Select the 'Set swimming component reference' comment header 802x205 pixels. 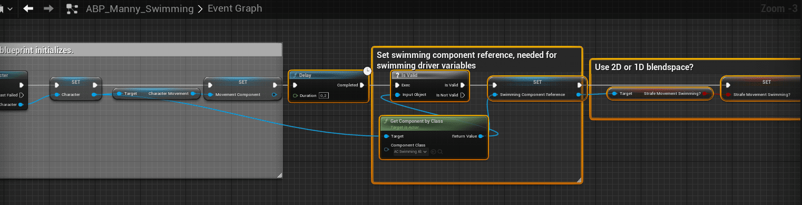point(467,60)
